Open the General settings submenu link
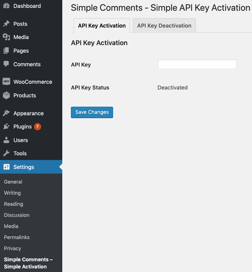The height and width of the screenshot is (272, 252). 13,181
